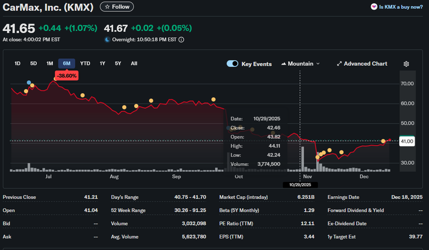Follow CarMax stock button
Viewport: 429px width, 250px height.
pos(117,7)
